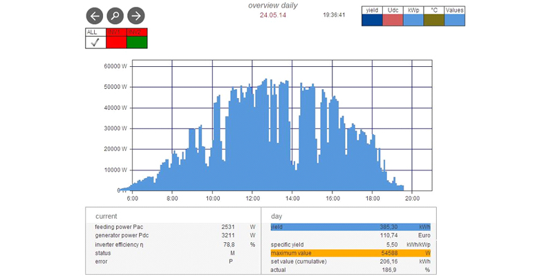
Task: Toggle the red INV1 inverter box
Action: [x=116, y=42]
